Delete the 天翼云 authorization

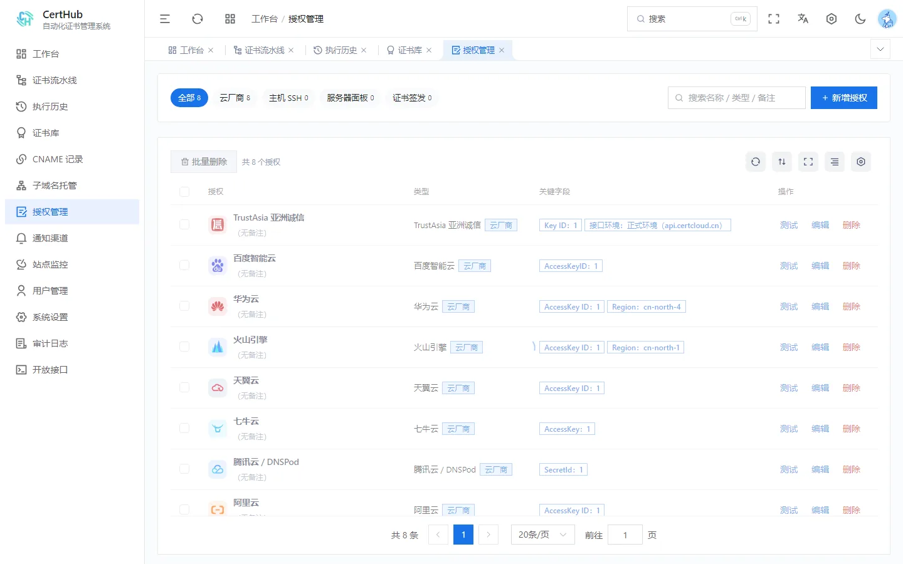(852, 388)
